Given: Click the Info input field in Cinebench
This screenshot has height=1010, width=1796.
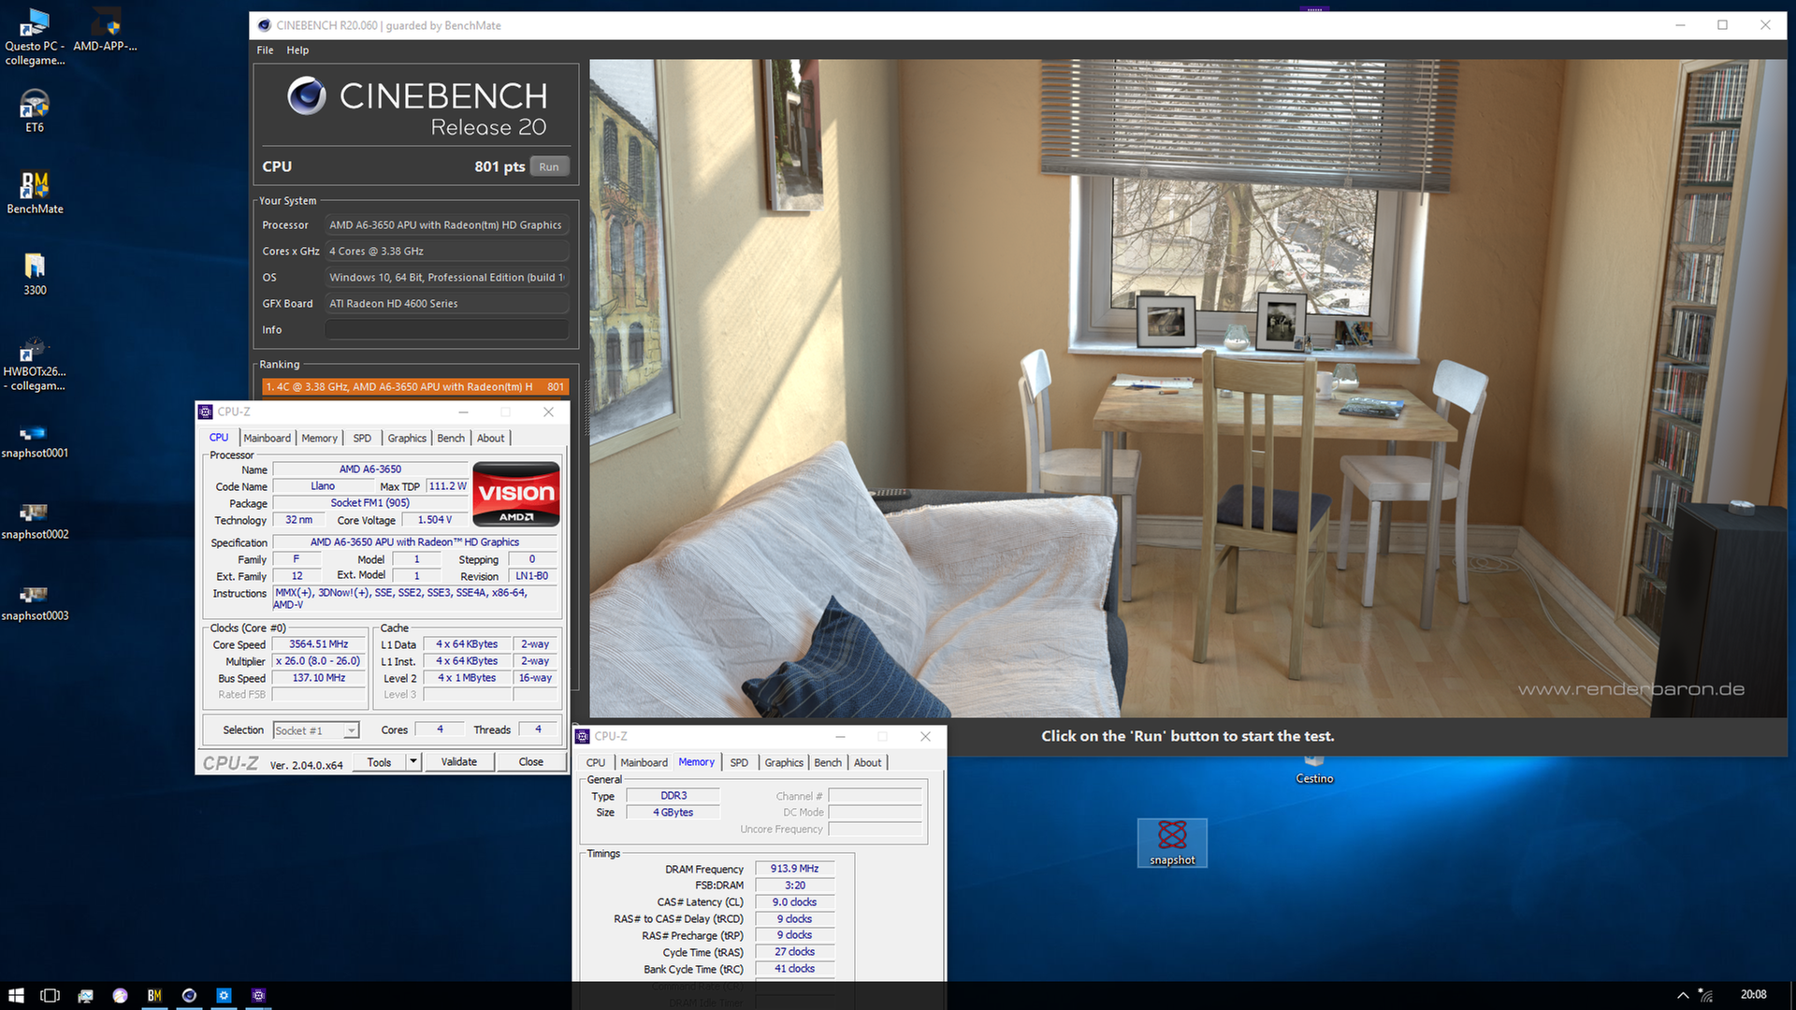Looking at the screenshot, I should point(446,329).
